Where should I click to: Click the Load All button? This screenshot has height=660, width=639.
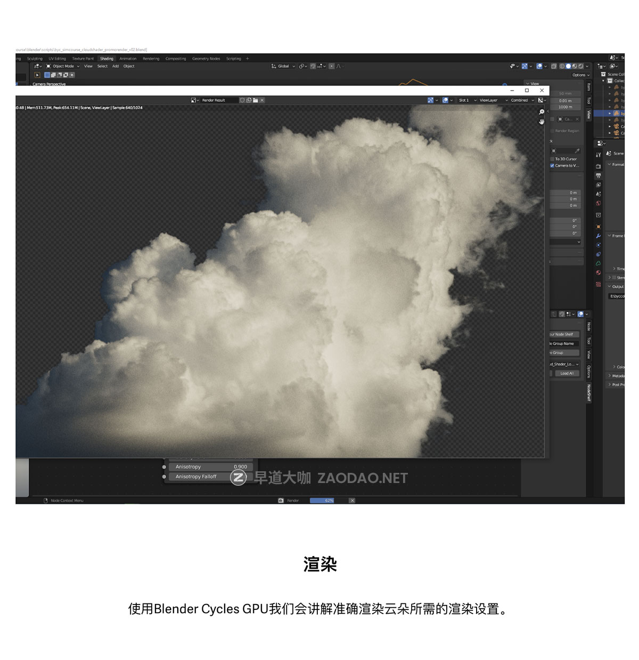(566, 373)
